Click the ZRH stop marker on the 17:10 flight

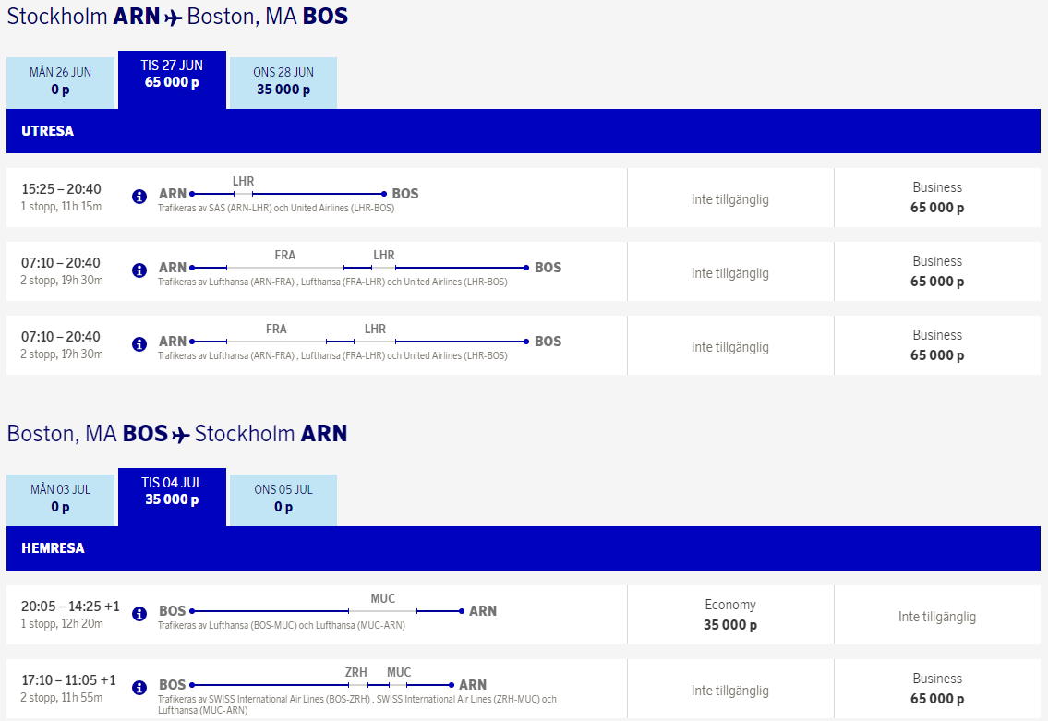click(356, 683)
